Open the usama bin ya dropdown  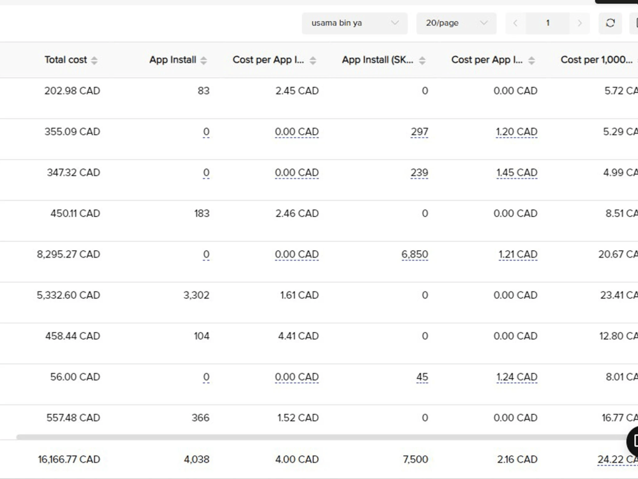[355, 23]
